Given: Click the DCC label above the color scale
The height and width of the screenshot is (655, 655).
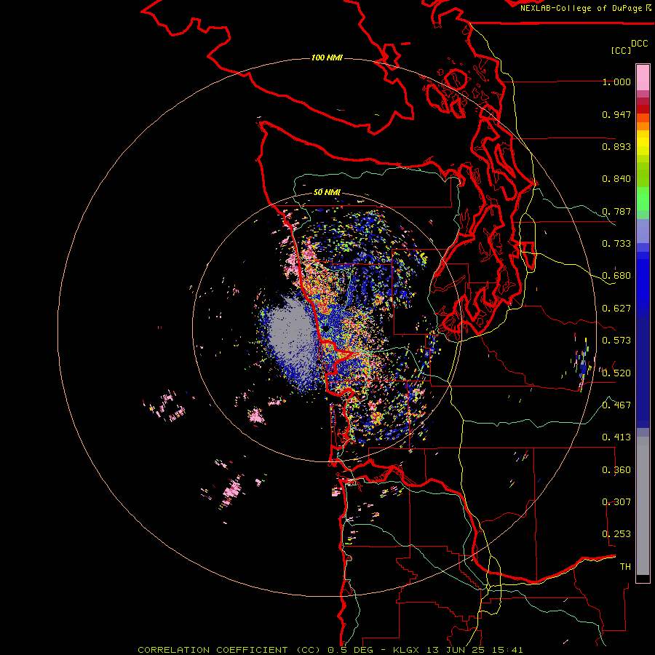Looking at the screenshot, I should pyautogui.click(x=639, y=44).
